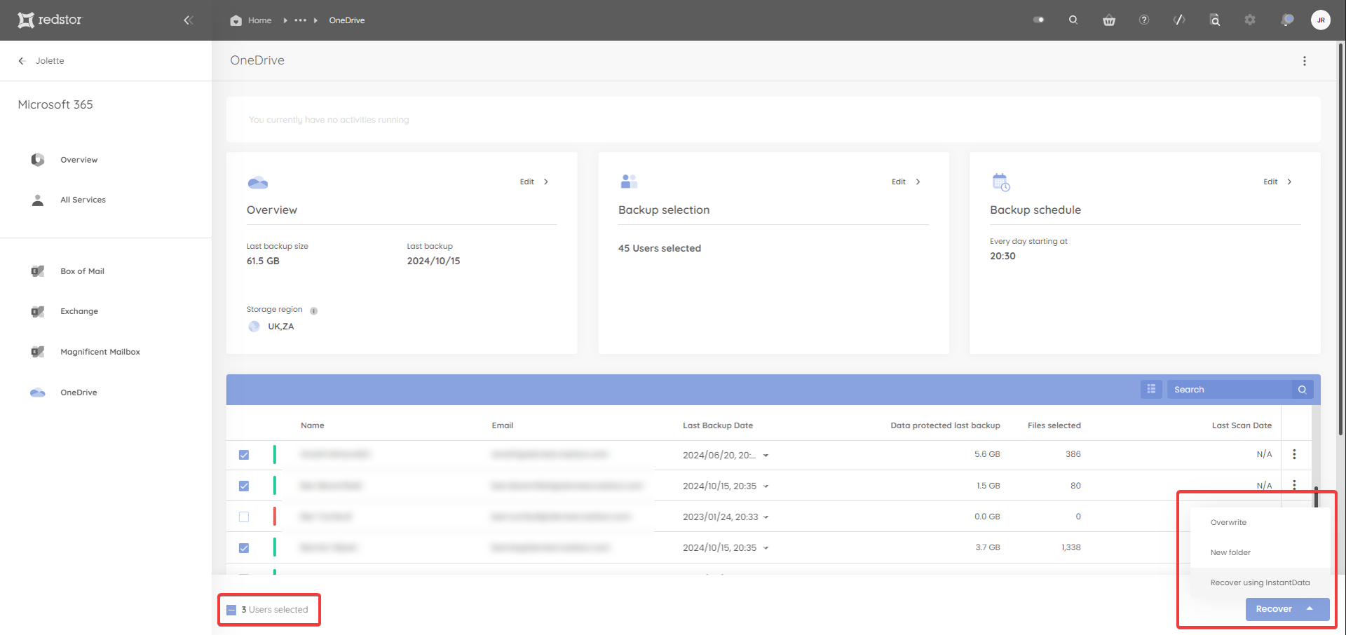Uncheck the 1.5 GB user row

click(x=244, y=486)
